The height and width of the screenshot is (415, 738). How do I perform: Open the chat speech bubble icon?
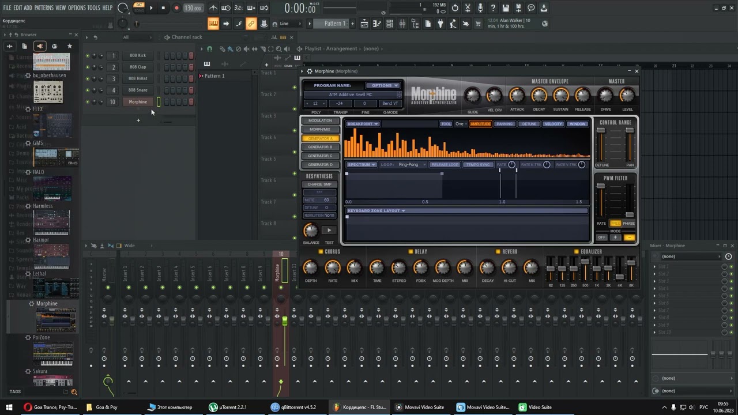(x=531, y=8)
